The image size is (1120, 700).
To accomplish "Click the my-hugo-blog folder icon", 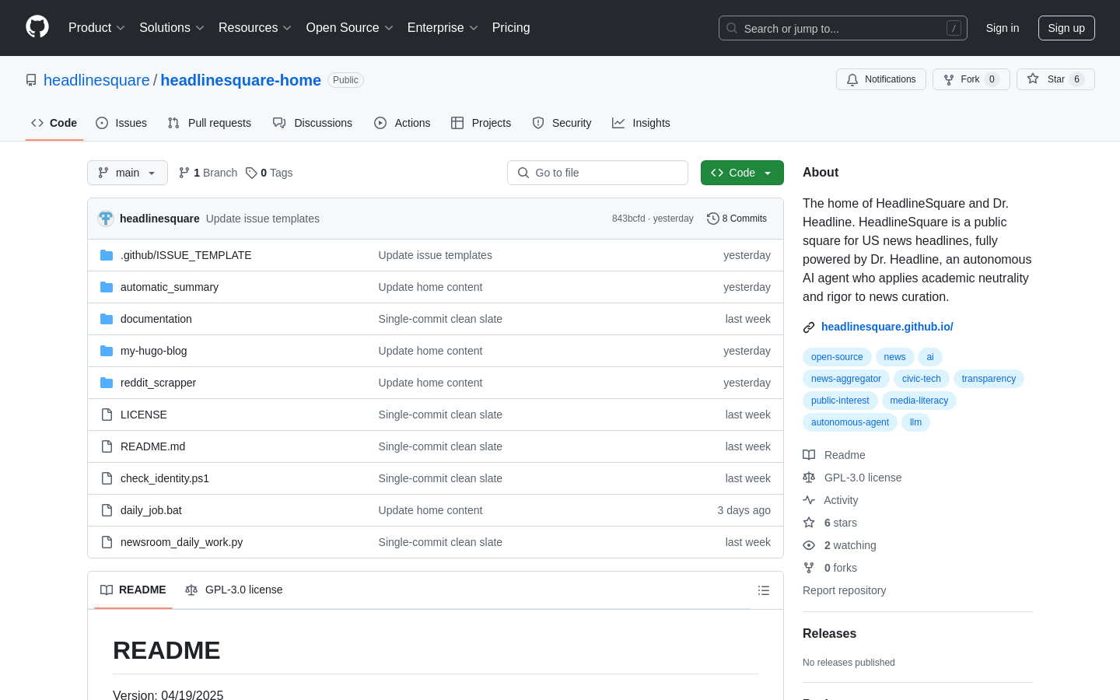I will coord(107,351).
